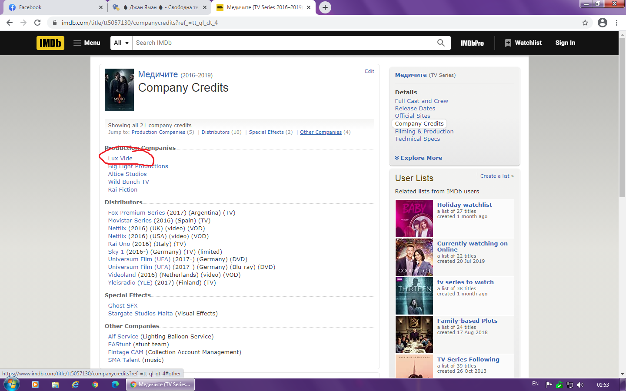Click the Sign In button
Image resolution: width=626 pixels, height=391 pixels.
[x=565, y=43]
